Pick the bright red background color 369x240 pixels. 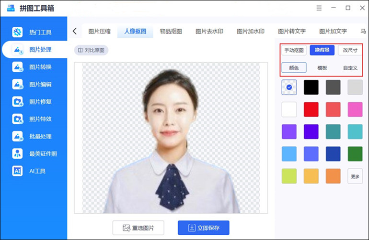tap(311, 109)
